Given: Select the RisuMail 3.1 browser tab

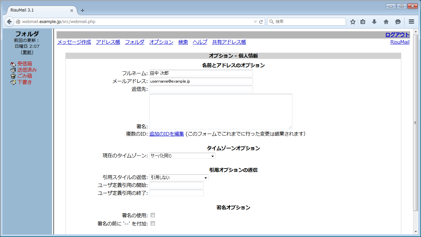Looking at the screenshot, I should click(x=39, y=10).
